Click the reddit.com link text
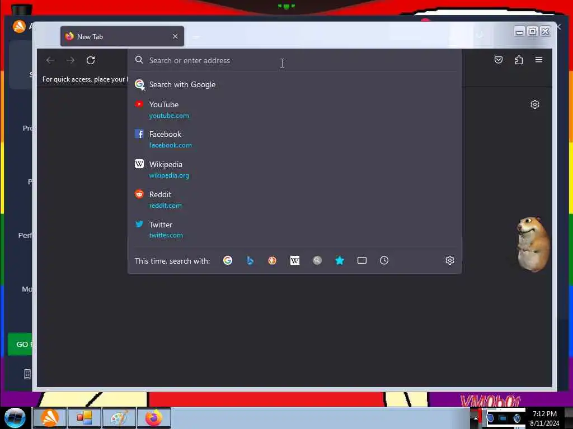 pyautogui.click(x=165, y=206)
